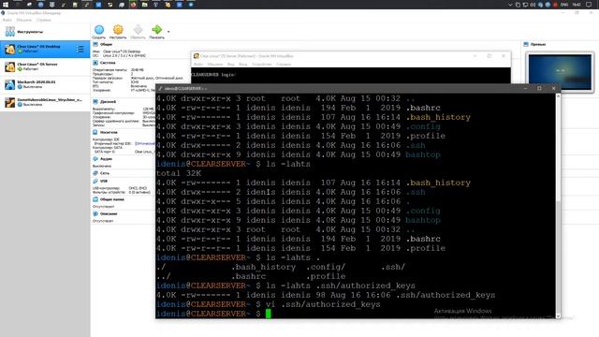Open the Машина menu in VirtualBox Manager

(24, 20)
